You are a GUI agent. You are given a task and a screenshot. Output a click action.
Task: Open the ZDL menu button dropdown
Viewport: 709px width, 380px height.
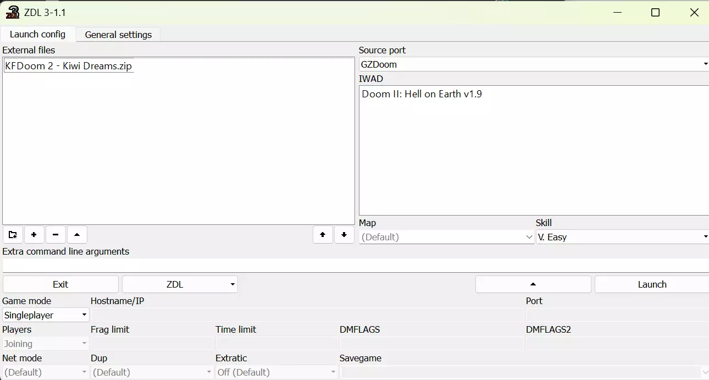pyautogui.click(x=180, y=284)
